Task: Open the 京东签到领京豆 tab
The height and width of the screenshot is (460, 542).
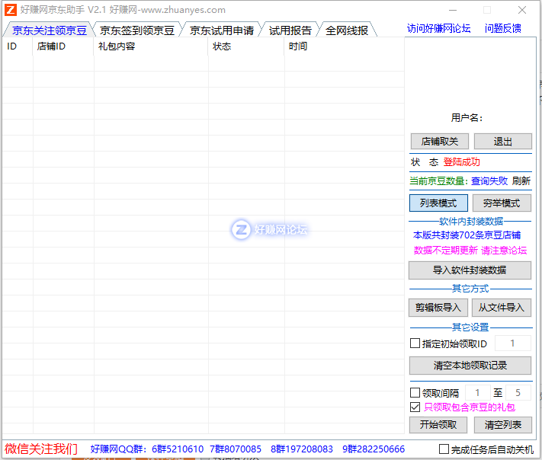Action: [x=137, y=30]
